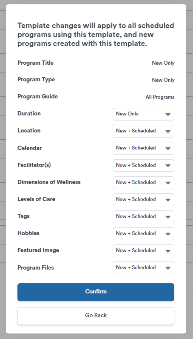
Task: Click the arrow icon in Tags field
Action: (x=168, y=217)
